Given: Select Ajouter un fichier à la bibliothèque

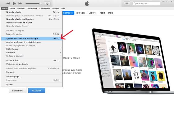Looking at the screenshot, I should [32, 39].
